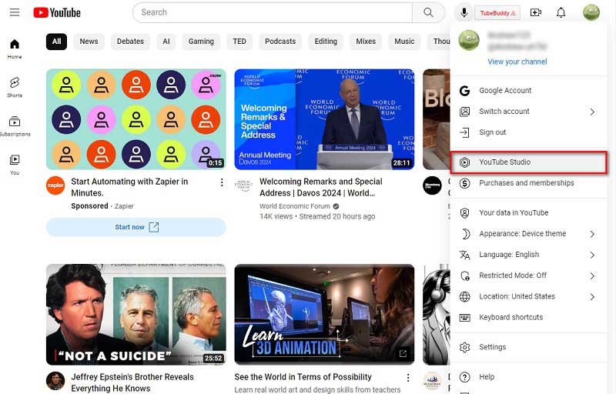This screenshot has height=394, width=616.
Task: Open Start Automating with Zapier title
Action: point(129,187)
